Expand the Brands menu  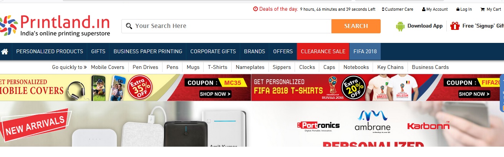click(254, 51)
